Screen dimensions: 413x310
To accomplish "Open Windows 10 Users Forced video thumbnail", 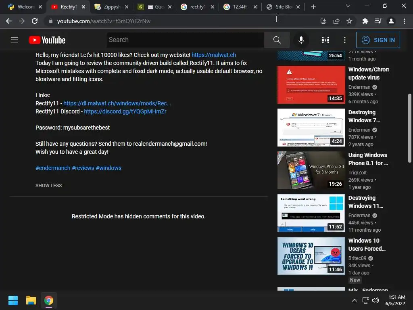I will 311,256.
